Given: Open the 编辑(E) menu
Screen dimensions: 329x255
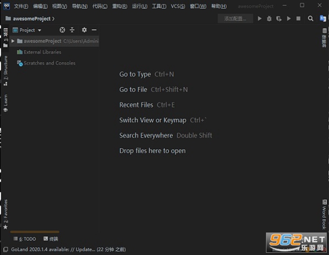Looking at the screenshot, I should point(41,6).
